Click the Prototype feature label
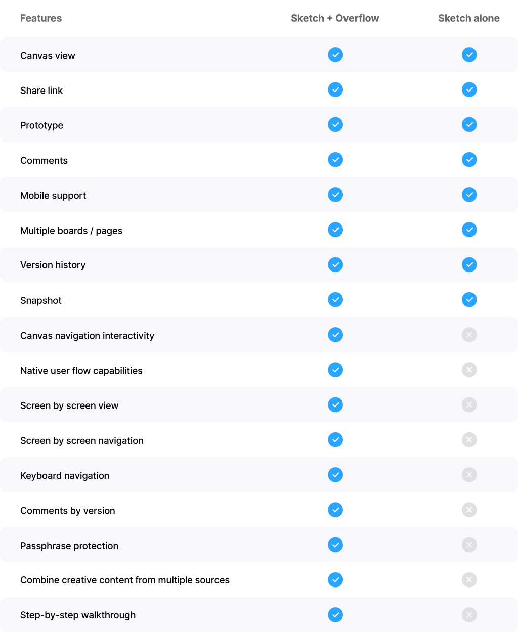518x632 pixels. [x=41, y=125]
